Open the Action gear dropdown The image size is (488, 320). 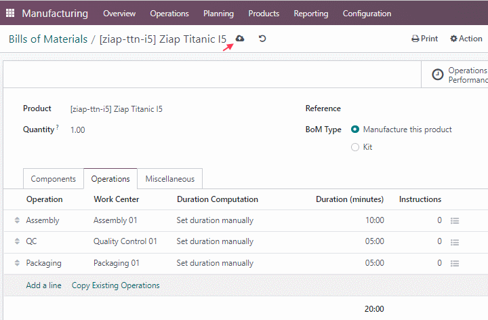pos(466,39)
